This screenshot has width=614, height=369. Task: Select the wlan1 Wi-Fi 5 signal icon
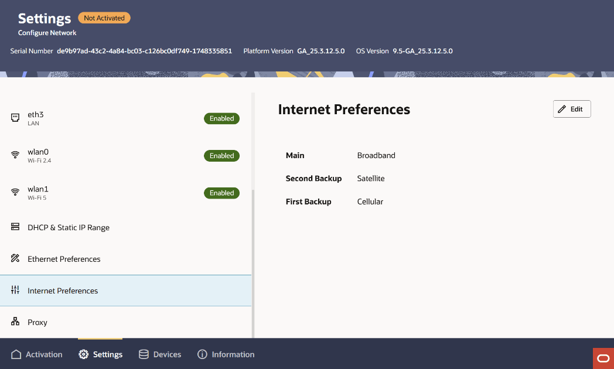pyautogui.click(x=15, y=192)
